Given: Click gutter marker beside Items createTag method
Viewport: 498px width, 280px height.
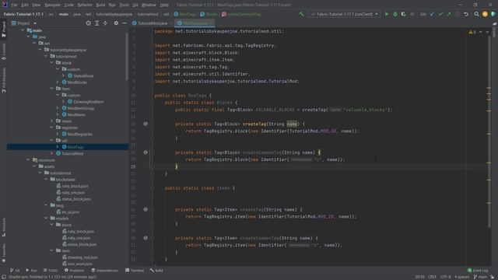Looking at the screenshot, I should pyautogui.click(x=146, y=209).
